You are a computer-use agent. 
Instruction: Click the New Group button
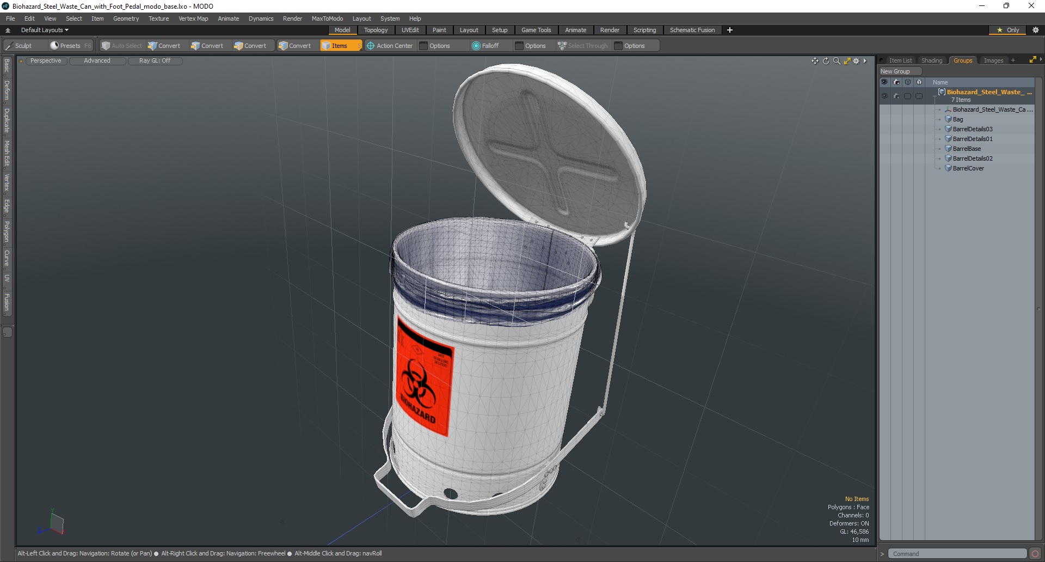900,71
